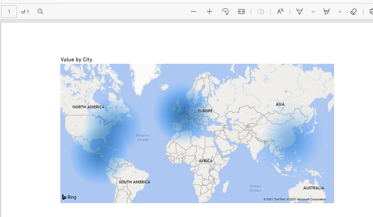
Task: Click the 'Value by City' chart title
Action: click(x=76, y=59)
